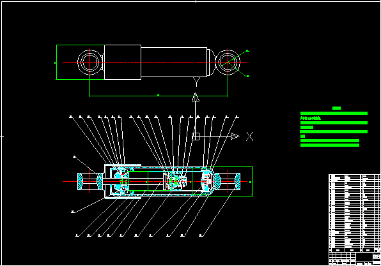Viewport: 381px width, 266px height.
Task: Click the Y axis label of UCS icon
Action: coord(197,82)
